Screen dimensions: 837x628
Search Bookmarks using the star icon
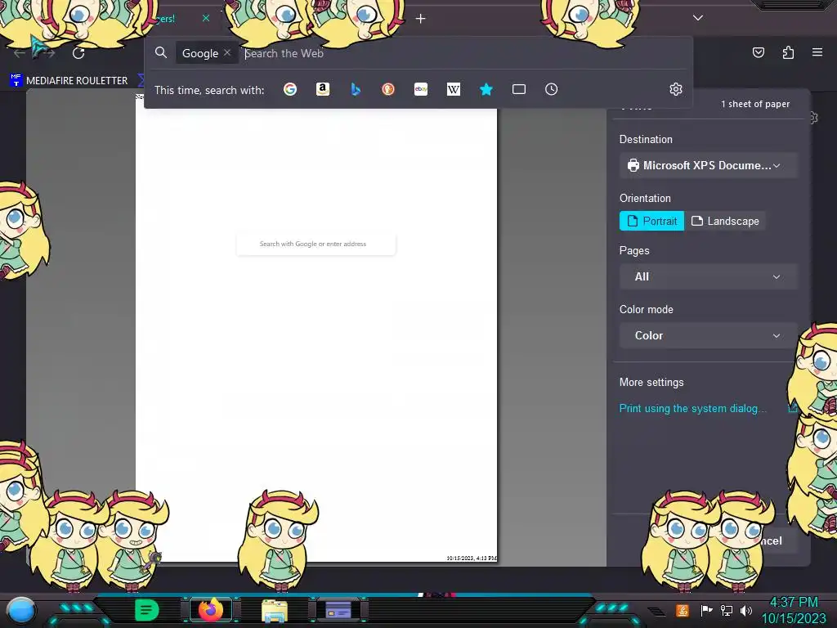[486, 89]
